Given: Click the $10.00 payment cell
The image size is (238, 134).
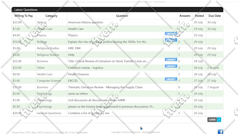Looking at the screenshot, I should [x=17, y=42].
